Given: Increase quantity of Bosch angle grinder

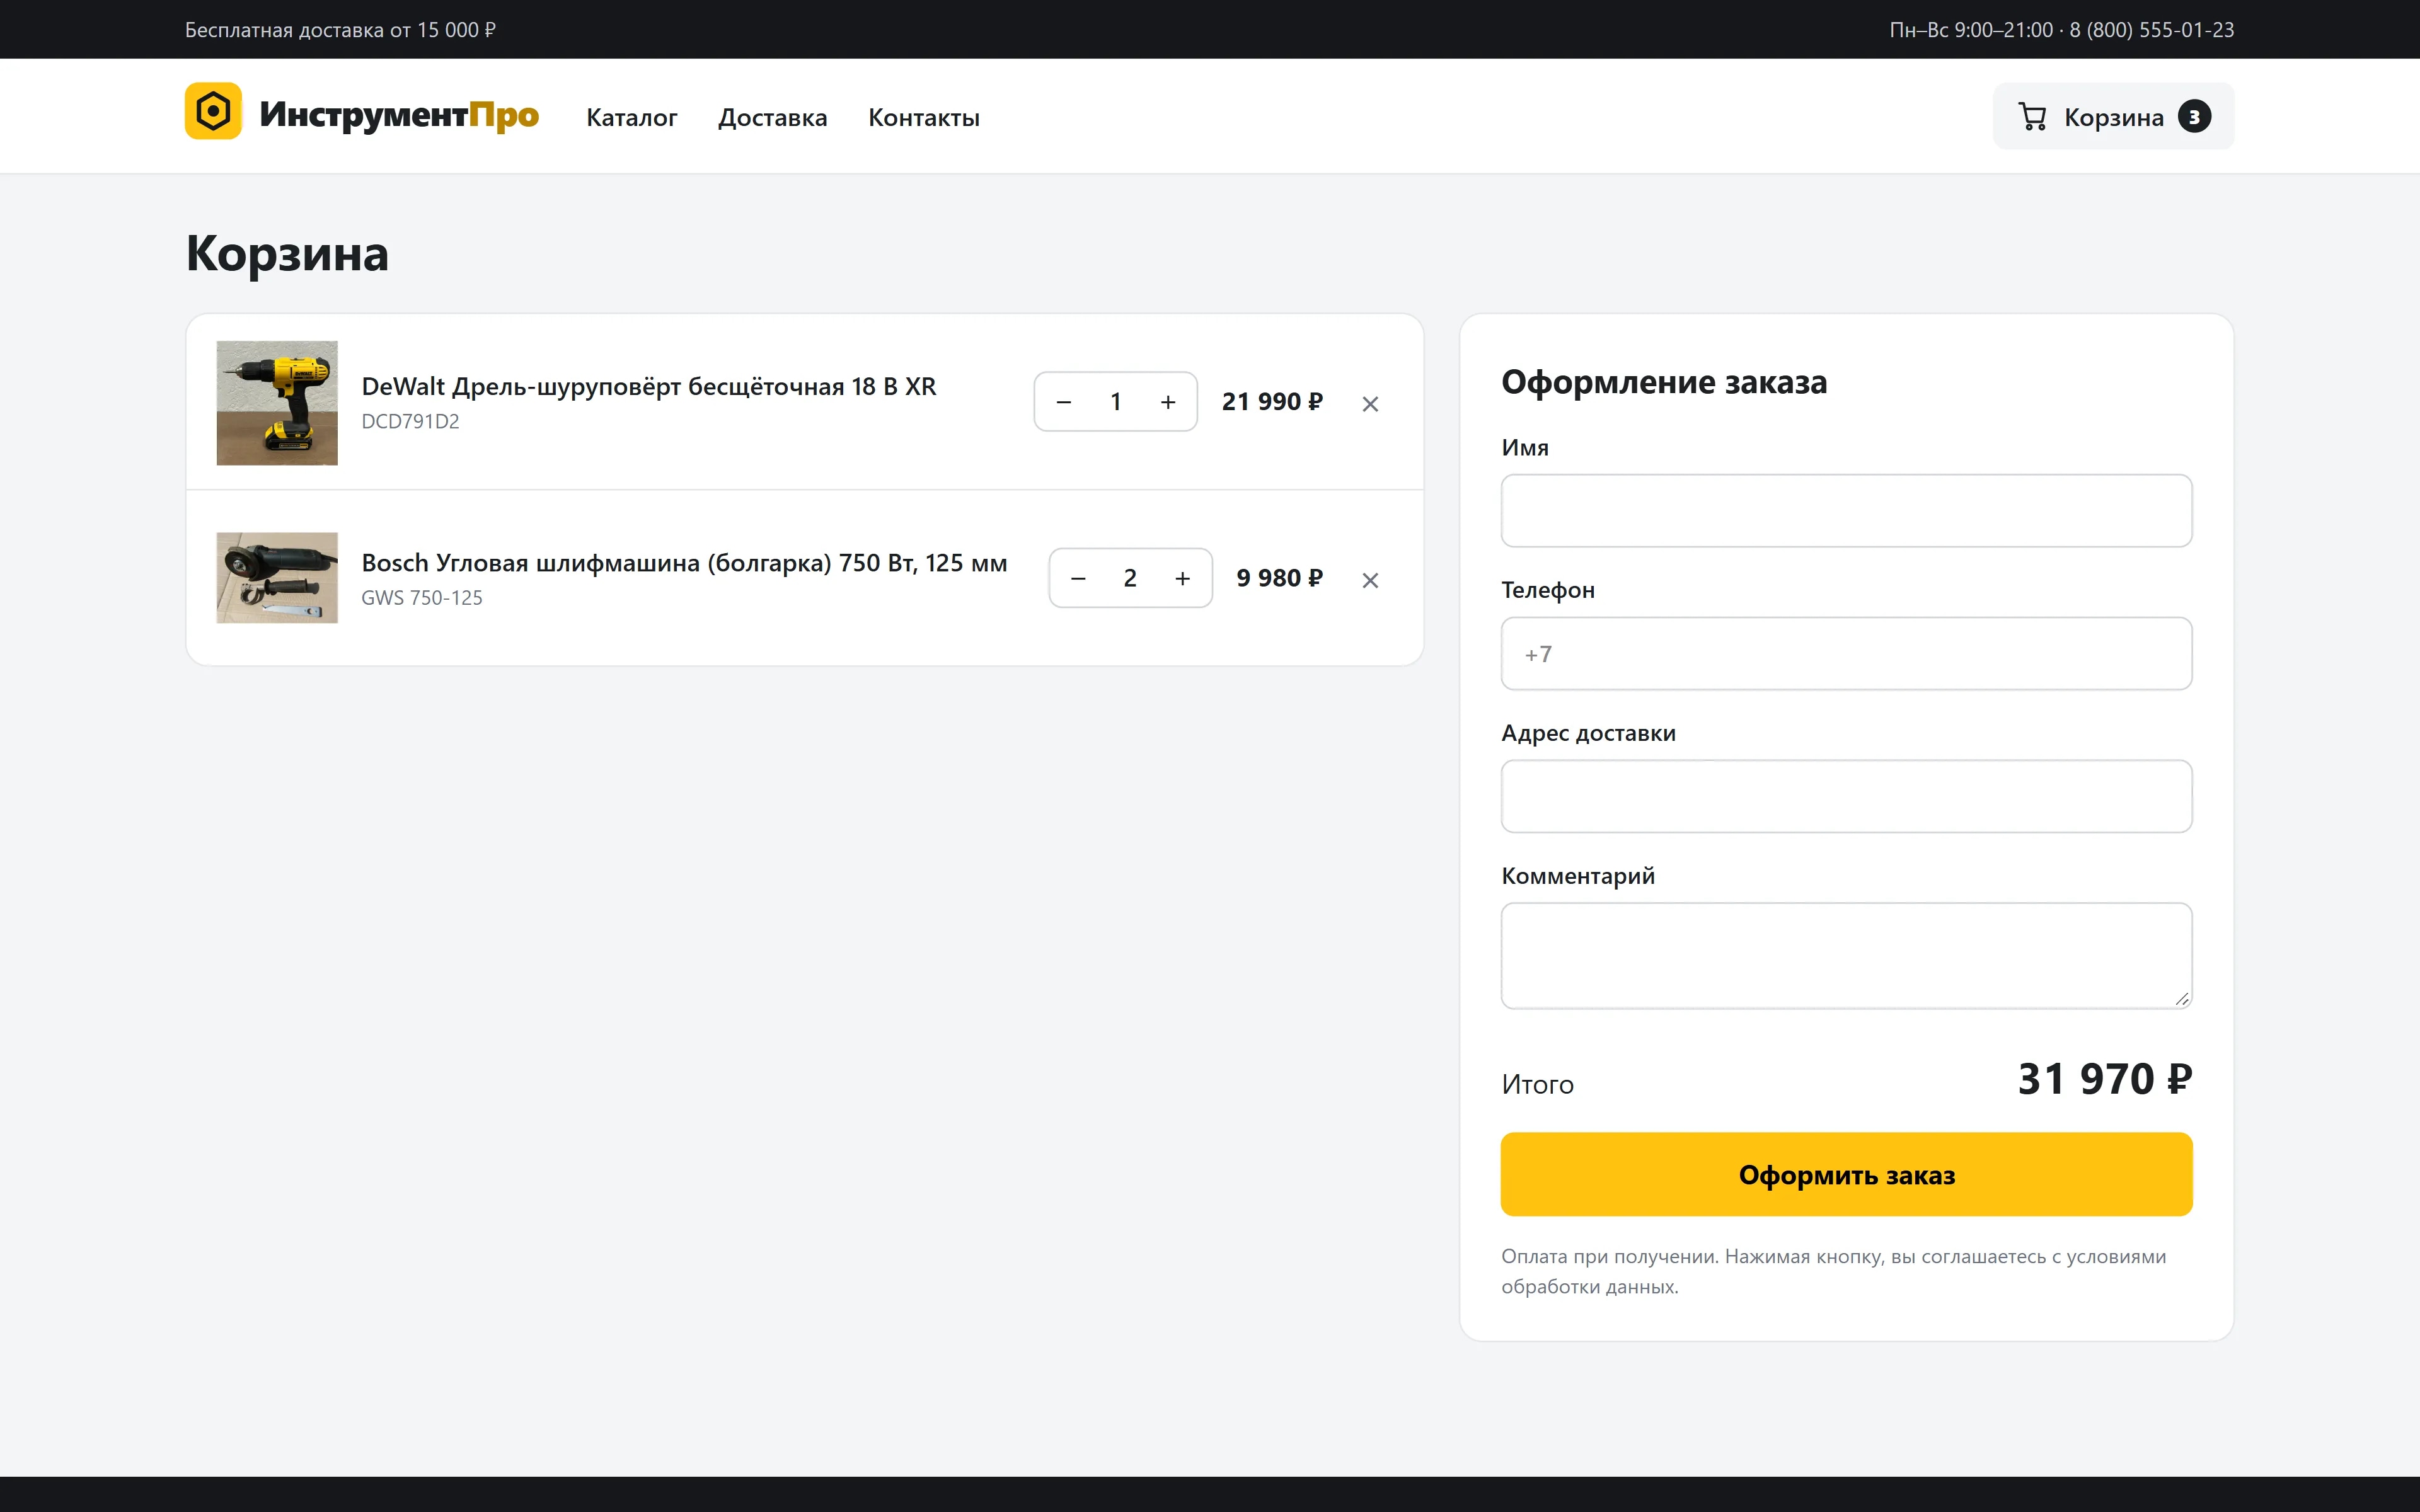Looking at the screenshot, I should [1182, 578].
